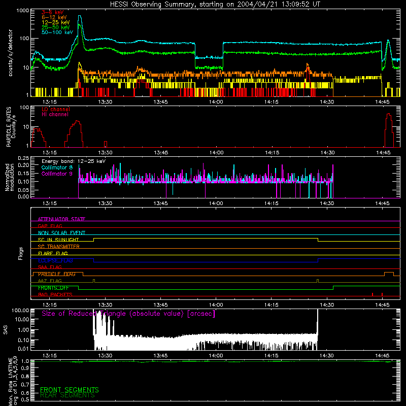
Task: Click the '13:45' label under the SAS panel
Action: tap(160, 356)
